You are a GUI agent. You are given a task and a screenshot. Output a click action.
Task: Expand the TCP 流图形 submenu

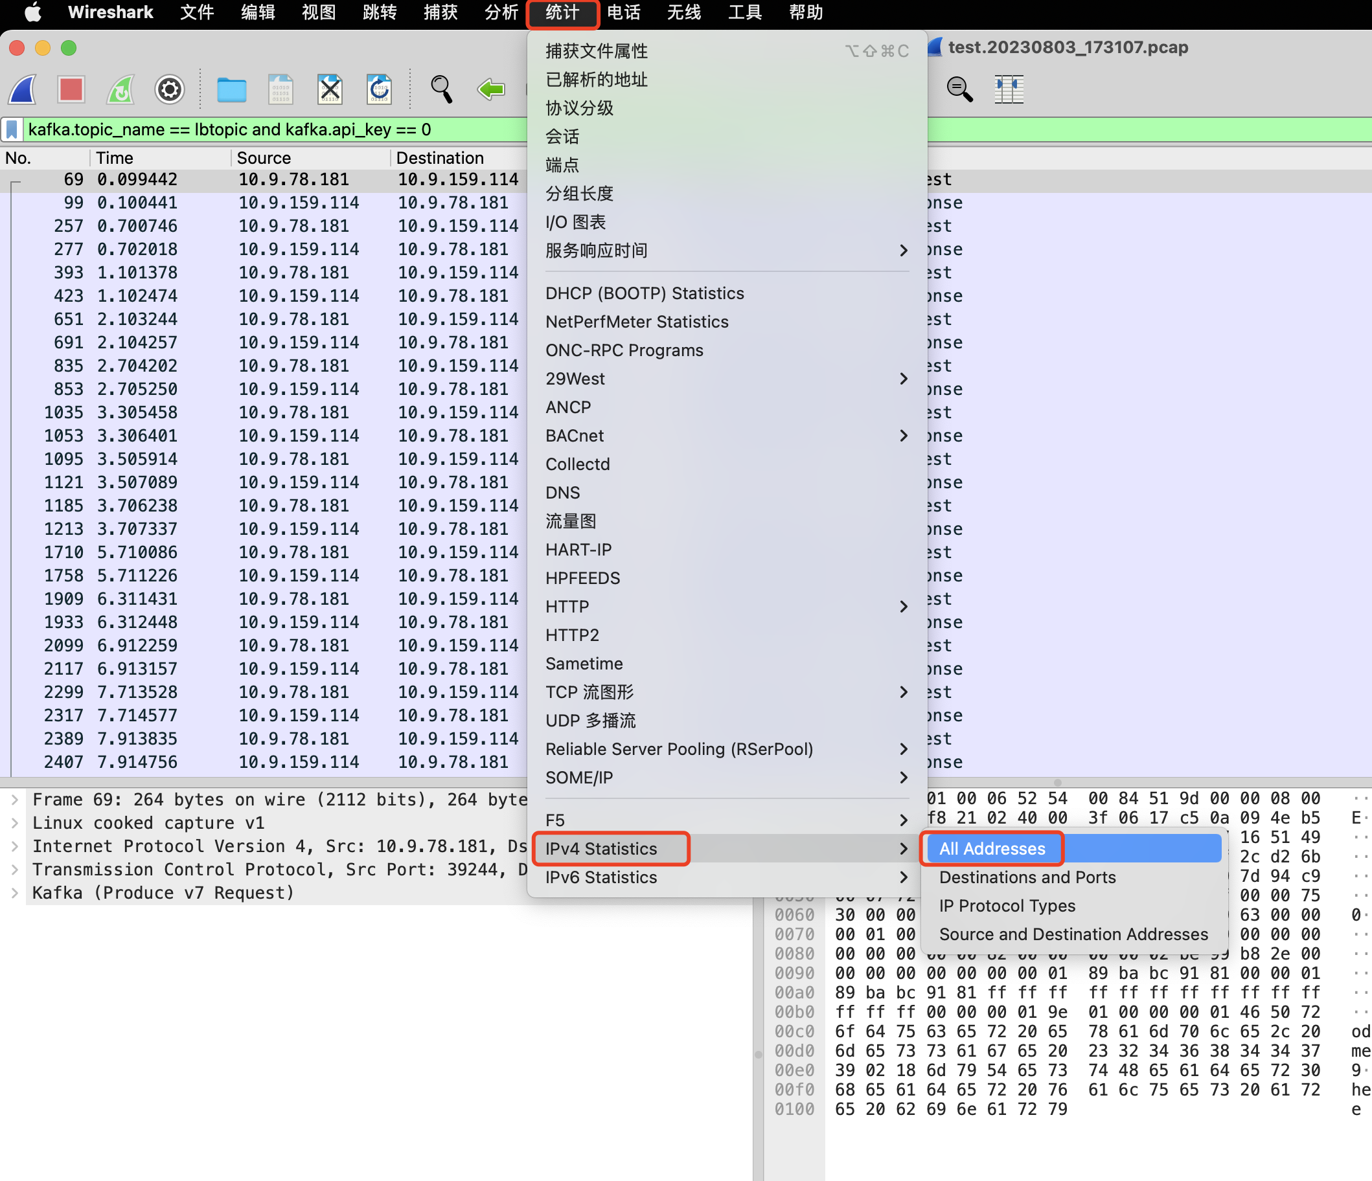pyautogui.click(x=726, y=692)
